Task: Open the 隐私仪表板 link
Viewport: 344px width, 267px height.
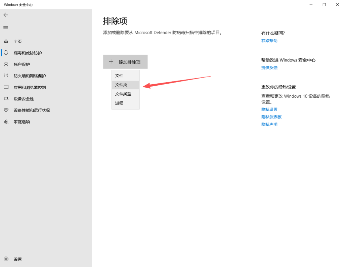Action: pos(271,117)
